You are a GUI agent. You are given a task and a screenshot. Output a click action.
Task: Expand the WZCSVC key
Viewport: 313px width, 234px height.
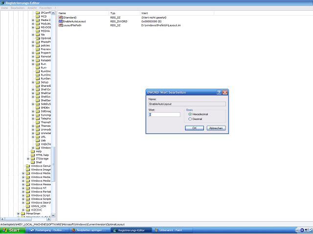coord(23,210)
